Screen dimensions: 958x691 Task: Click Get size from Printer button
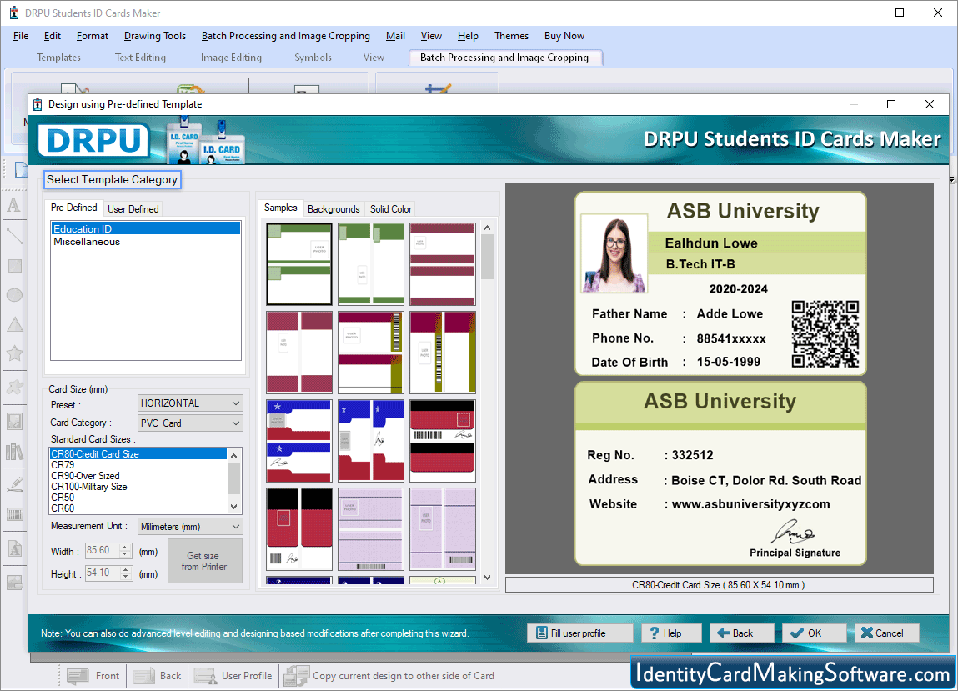coord(204,561)
